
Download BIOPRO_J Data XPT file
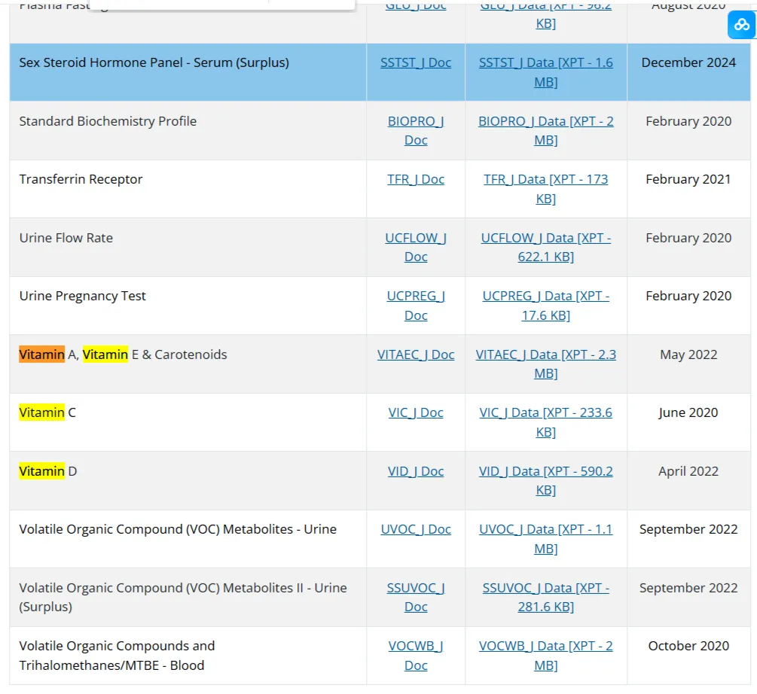tap(545, 131)
